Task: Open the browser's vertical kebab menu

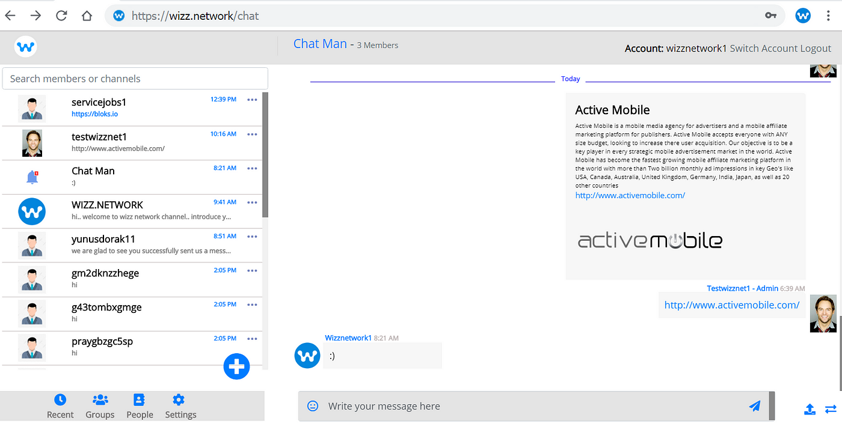Action: 829,15
